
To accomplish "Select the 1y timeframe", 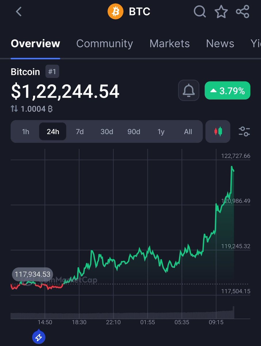I will coord(161,131).
